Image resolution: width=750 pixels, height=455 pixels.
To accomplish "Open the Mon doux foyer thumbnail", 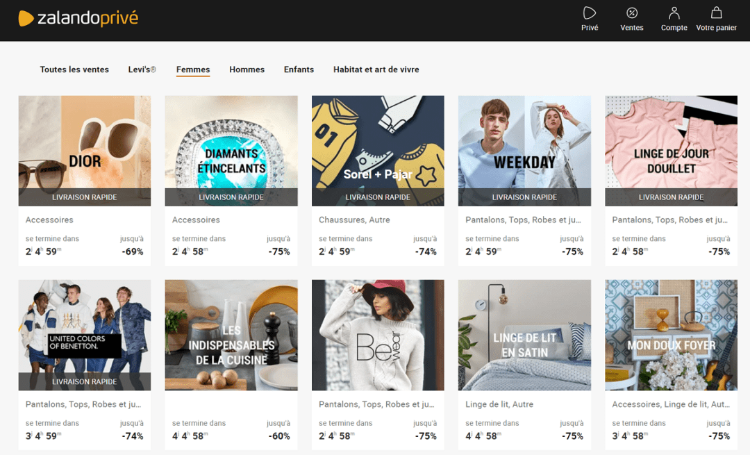I will (671, 335).
